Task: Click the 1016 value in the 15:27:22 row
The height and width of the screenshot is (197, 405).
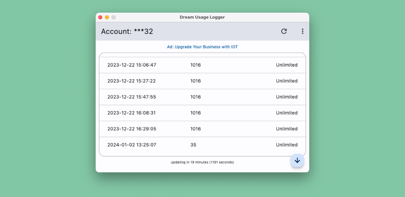Action: tap(195, 81)
